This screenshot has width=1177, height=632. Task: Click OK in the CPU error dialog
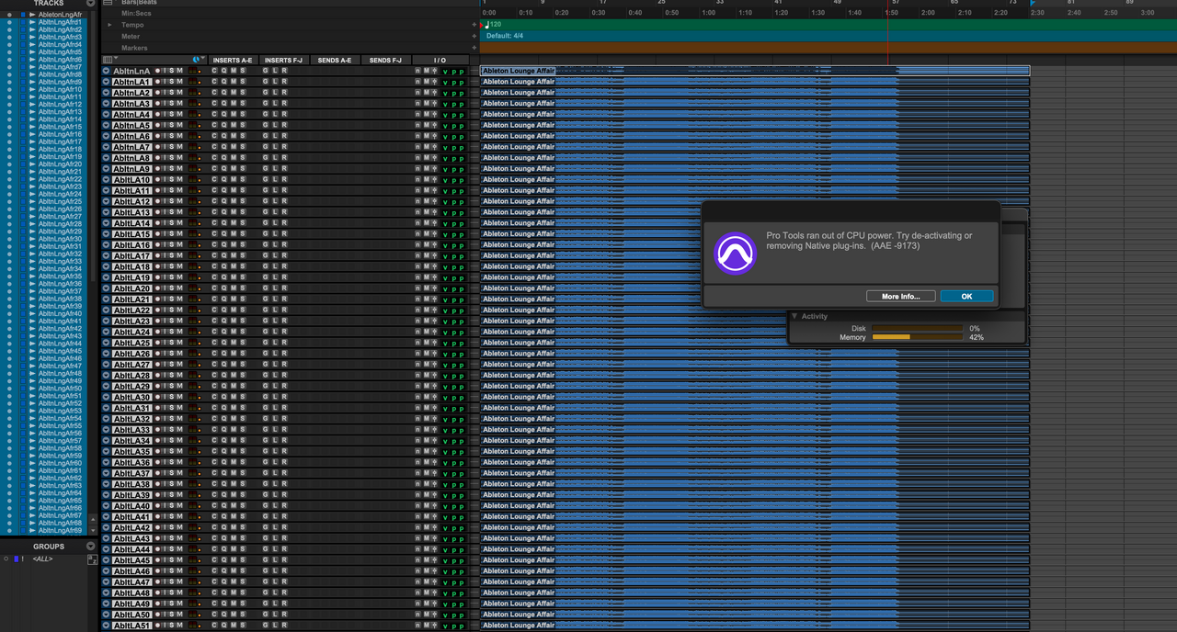966,296
